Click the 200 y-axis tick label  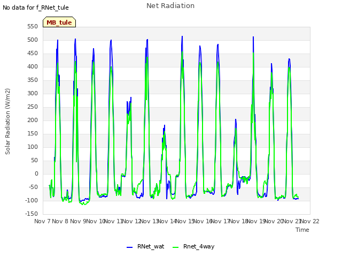33,120
